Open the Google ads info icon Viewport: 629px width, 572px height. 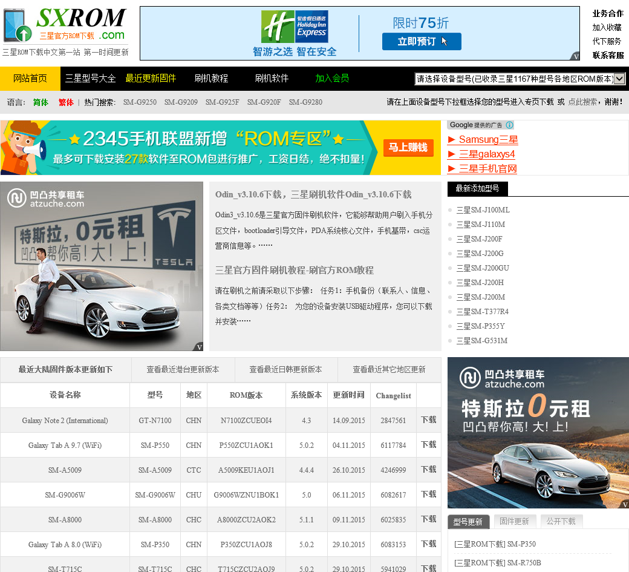click(509, 125)
